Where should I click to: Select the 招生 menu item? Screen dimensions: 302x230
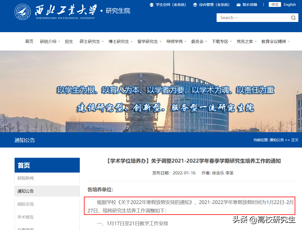click(69, 41)
